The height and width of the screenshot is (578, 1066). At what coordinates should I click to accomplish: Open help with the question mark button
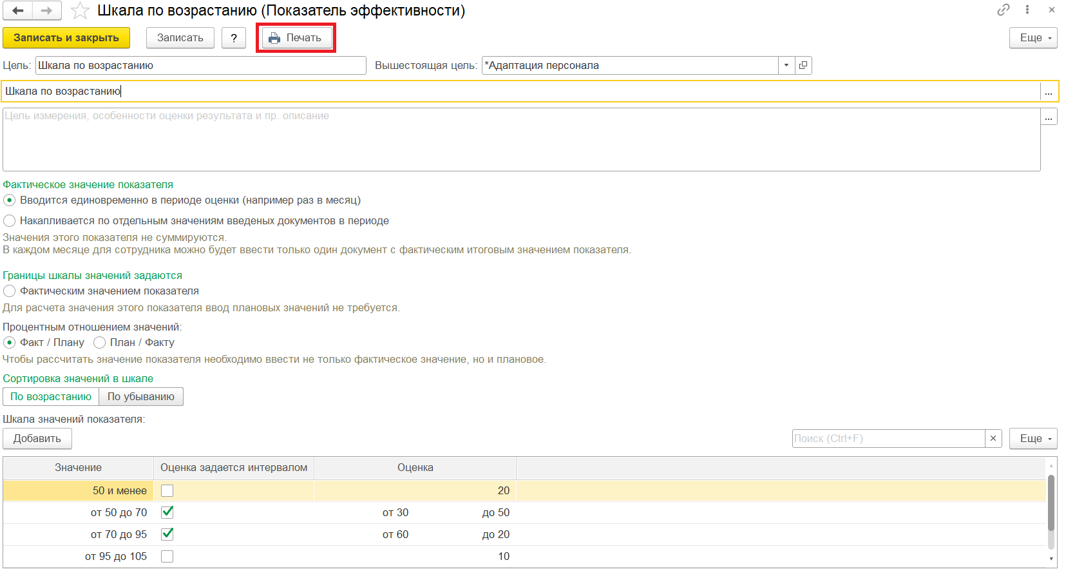pyautogui.click(x=234, y=38)
